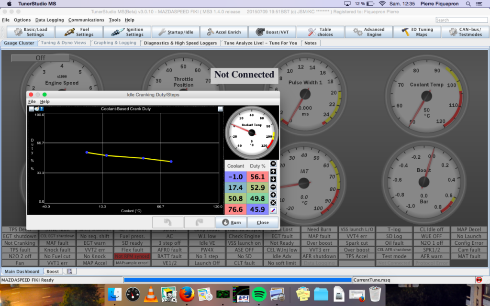This screenshot has height=306, width=490.
Task: Select the 50.8 coolant cell
Action: pyautogui.click(x=235, y=198)
